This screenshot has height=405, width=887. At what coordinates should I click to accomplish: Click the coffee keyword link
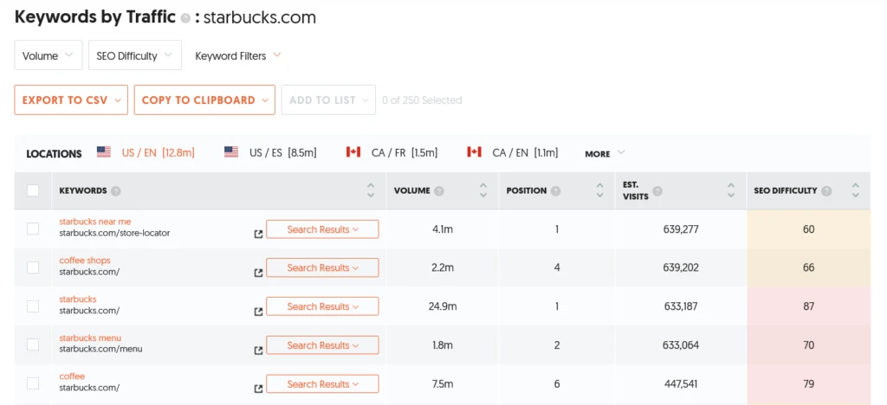tap(72, 376)
